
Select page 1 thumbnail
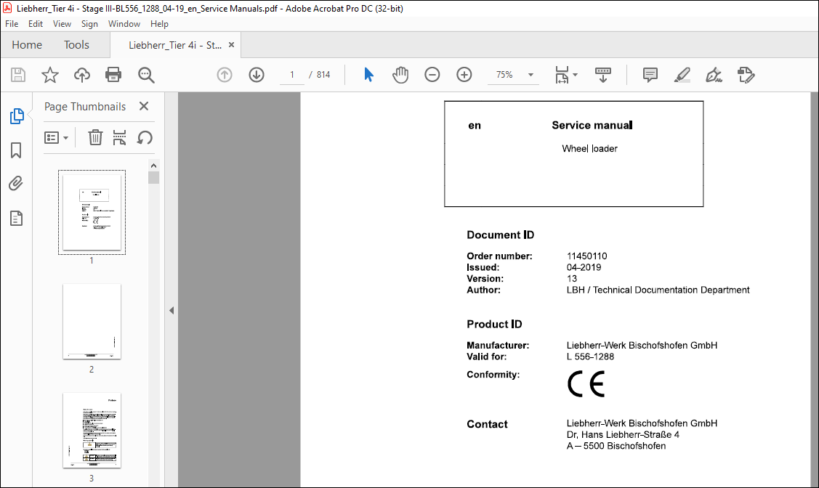(x=92, y=212)
